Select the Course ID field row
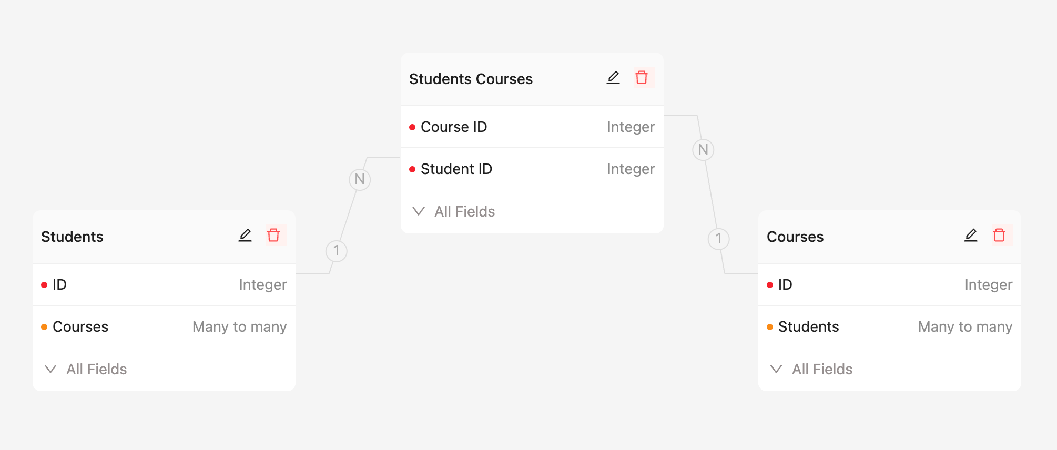This screenshot has height=450, width=1057. point(532,127)
